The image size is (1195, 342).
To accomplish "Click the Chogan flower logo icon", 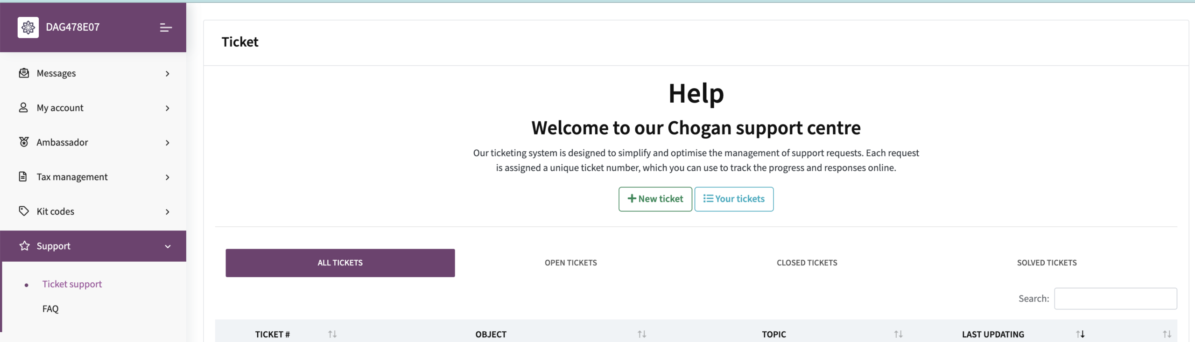I will 28,27.
